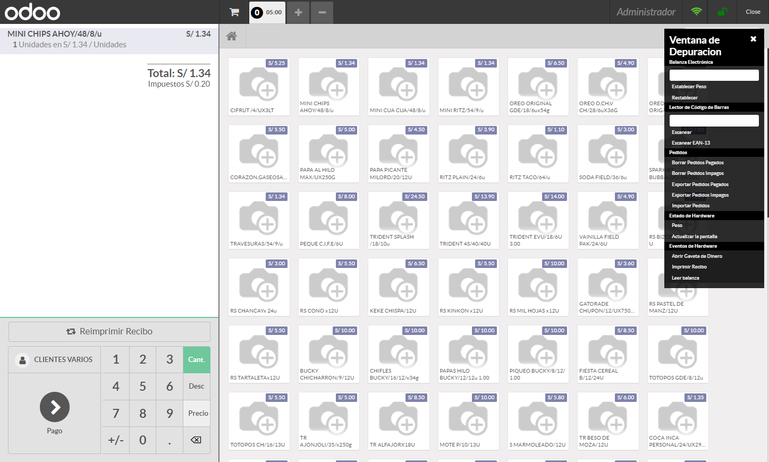Click the backspace key on numpad

(196, 440)
